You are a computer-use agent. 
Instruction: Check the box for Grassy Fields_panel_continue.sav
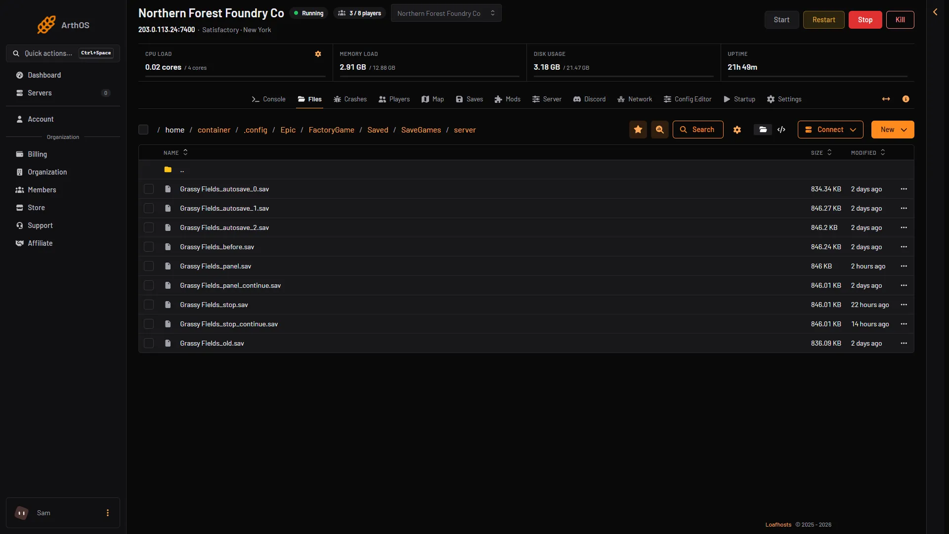149,285
